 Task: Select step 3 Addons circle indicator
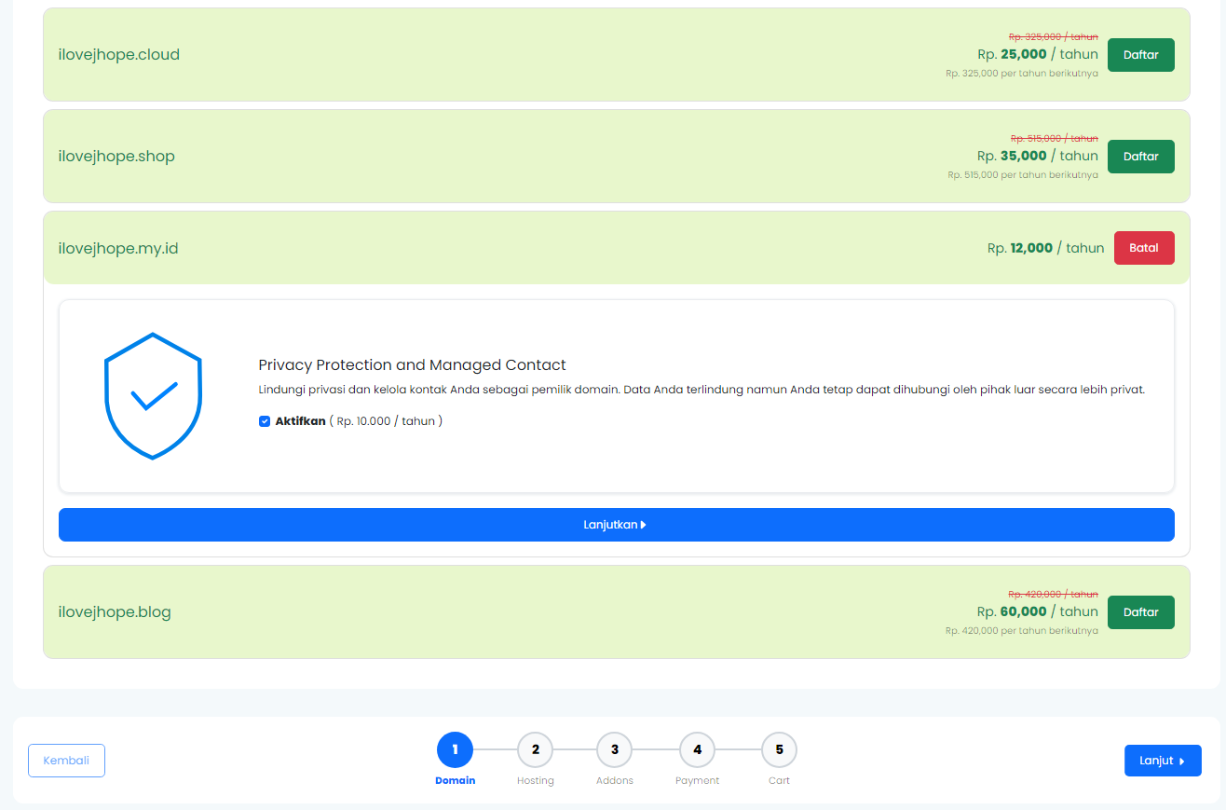pyautogui.click(x=615, y=748)
